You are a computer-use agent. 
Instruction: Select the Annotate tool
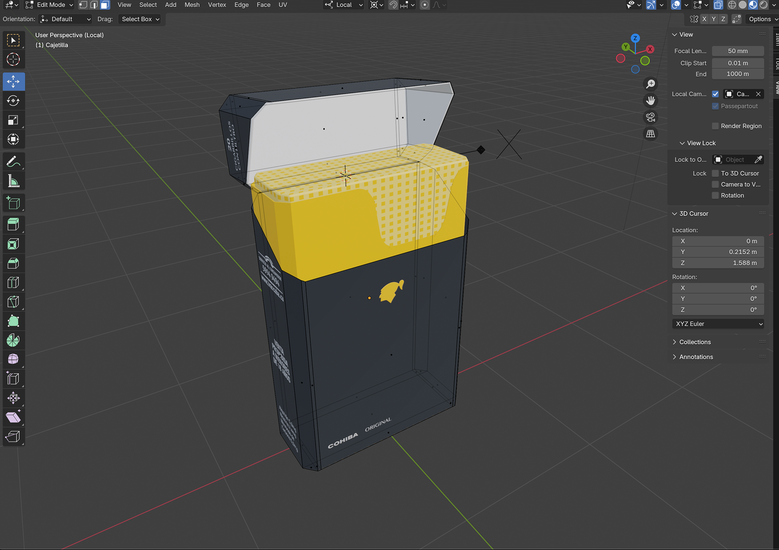click(x=13, y=161)
